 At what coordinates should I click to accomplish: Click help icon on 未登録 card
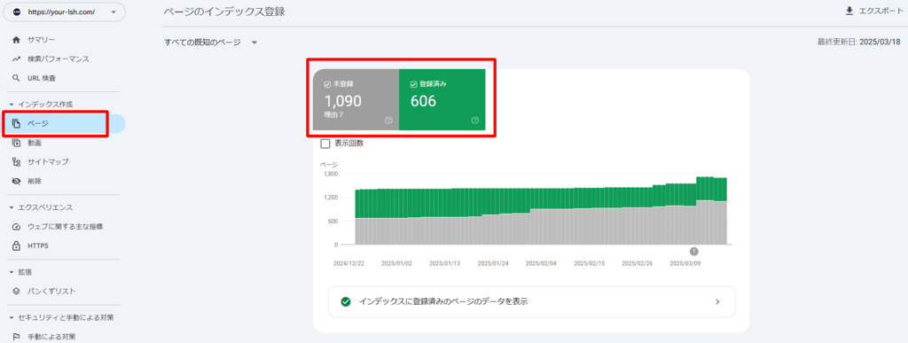coord(388,121)
